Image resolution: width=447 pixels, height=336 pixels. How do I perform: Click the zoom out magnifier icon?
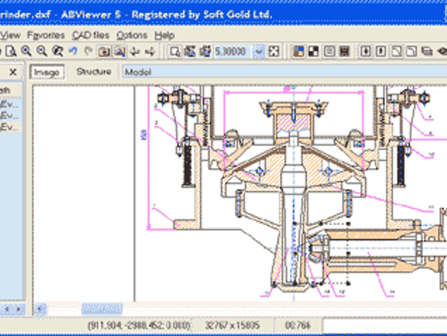pyautogui.click(x=41, y=51)
